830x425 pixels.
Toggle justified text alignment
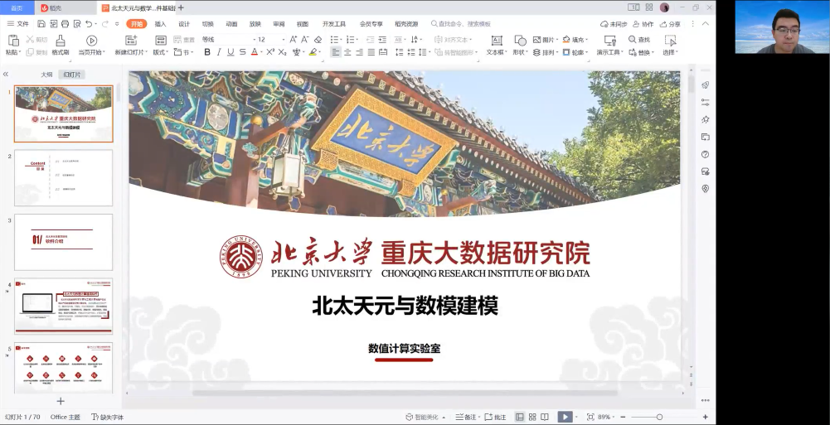[x=371, y=52]
